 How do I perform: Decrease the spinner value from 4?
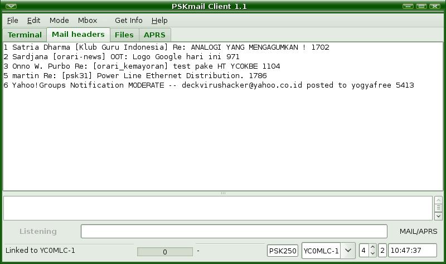(x=372, y=253)
